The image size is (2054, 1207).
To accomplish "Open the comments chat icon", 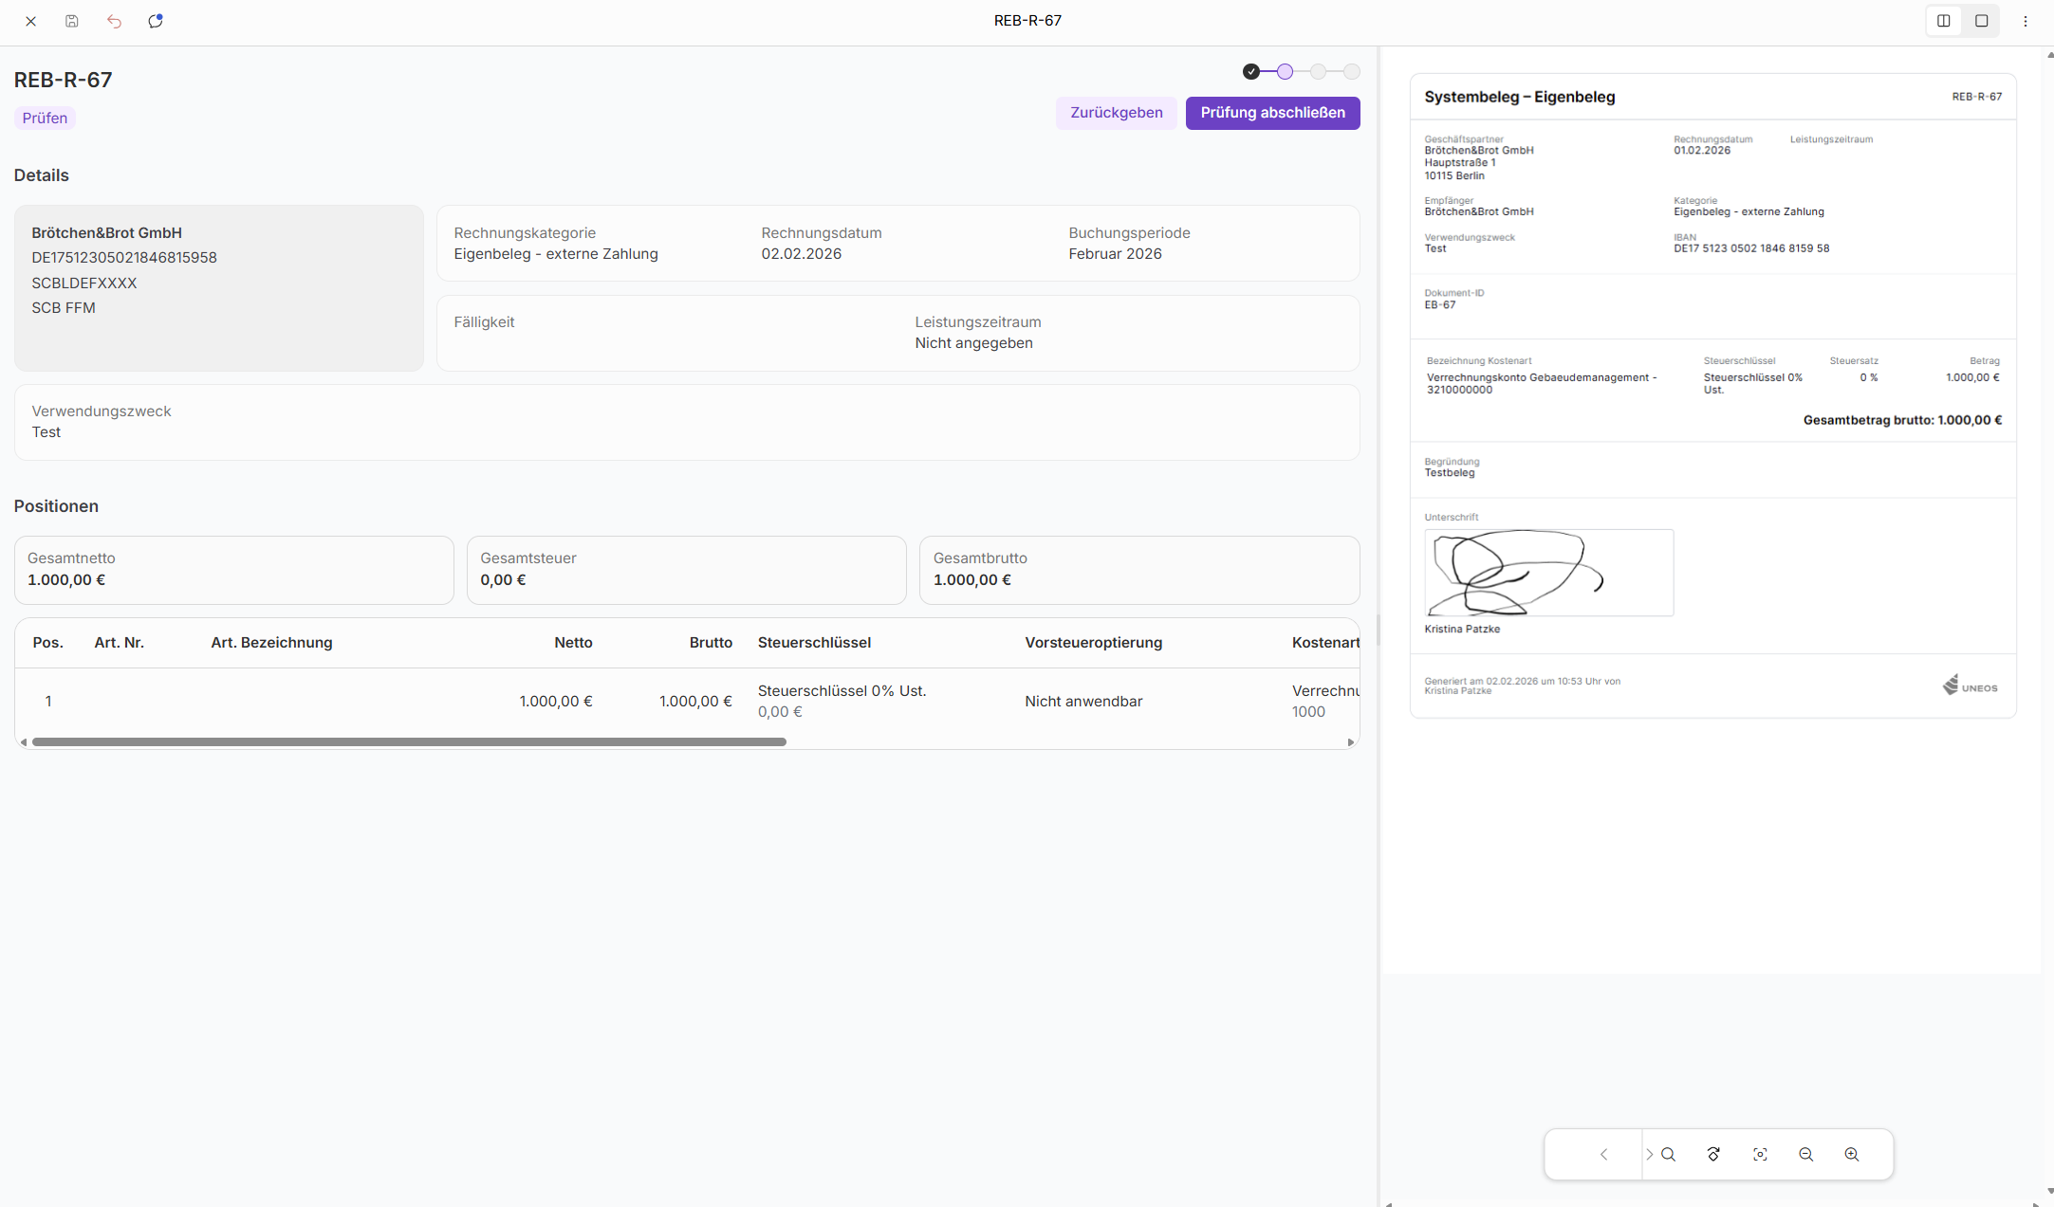I will click(x=156, y=21).
